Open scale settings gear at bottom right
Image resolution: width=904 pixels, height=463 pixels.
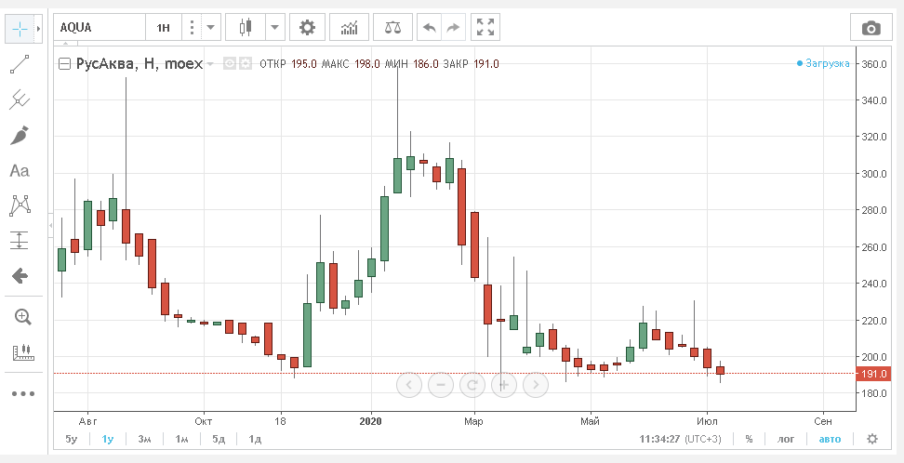(872, 439)
